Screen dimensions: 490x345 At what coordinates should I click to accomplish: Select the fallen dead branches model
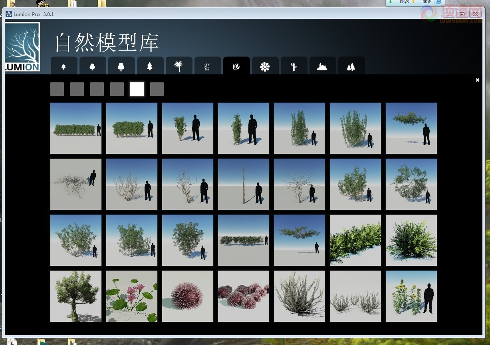[76, 184]
